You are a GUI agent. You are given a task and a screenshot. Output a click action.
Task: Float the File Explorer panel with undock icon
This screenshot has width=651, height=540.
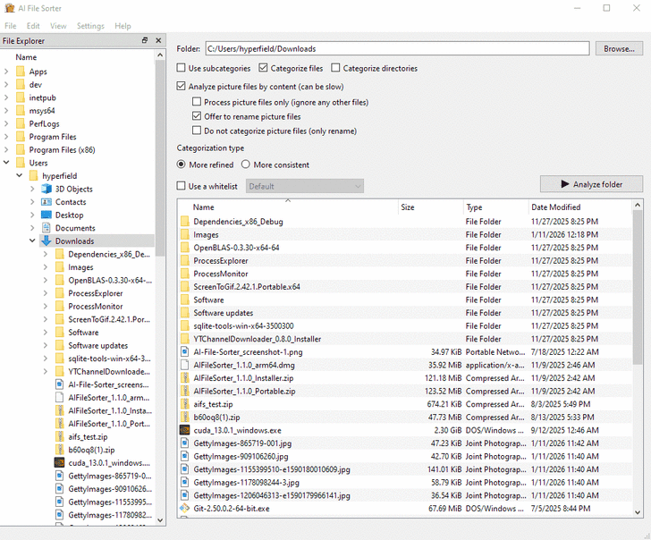[x=145, y=40]
